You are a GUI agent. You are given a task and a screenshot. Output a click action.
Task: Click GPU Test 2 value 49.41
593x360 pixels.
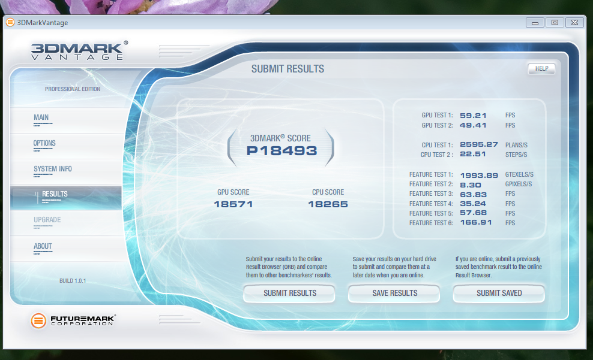[473, 125]
